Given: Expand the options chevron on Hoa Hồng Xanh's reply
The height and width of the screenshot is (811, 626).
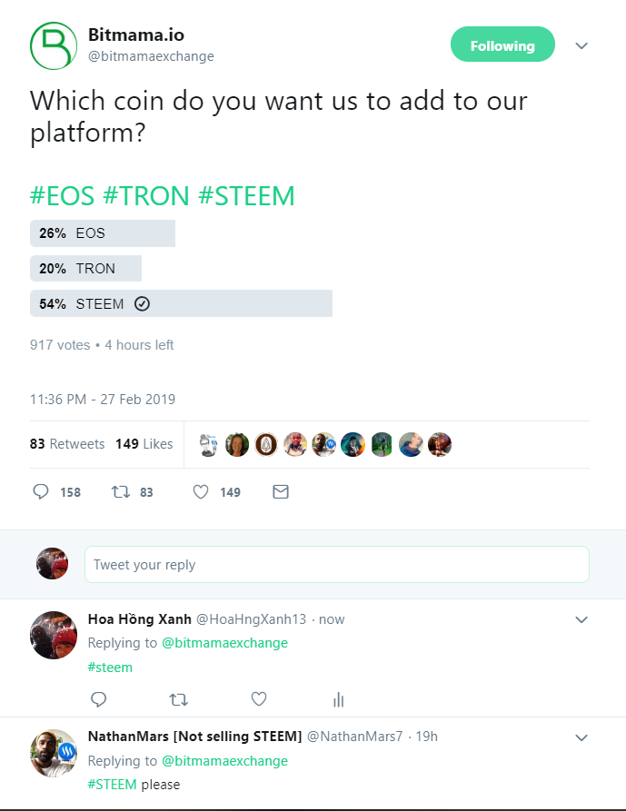Looking at the screenshot, I should [x=581, y=619].
